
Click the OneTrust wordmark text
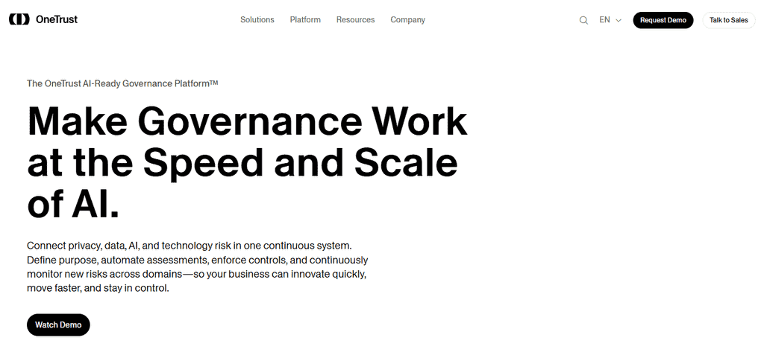57,19
